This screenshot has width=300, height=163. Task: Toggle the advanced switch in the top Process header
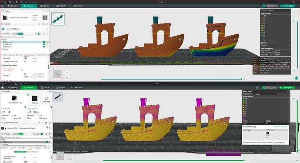click(x=39, y=33)
